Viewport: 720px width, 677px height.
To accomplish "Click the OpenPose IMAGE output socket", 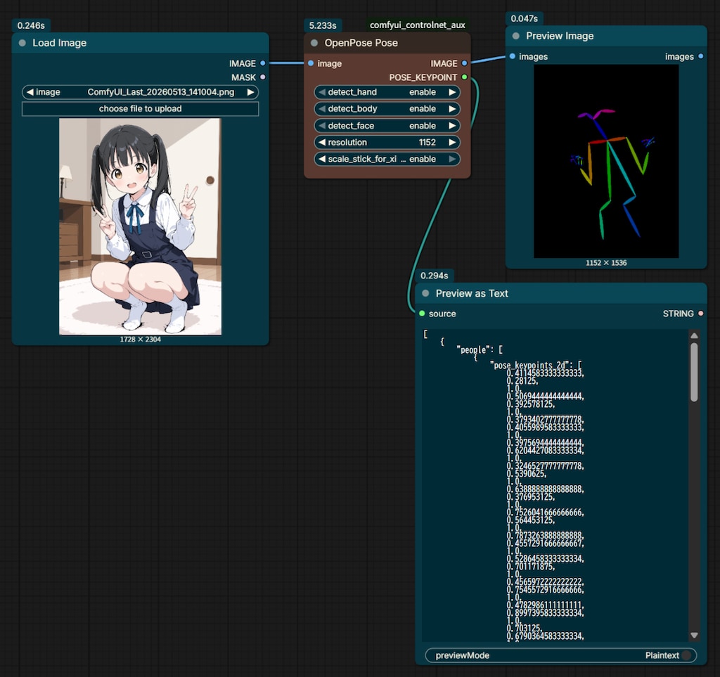I will [x=464, y=63].
